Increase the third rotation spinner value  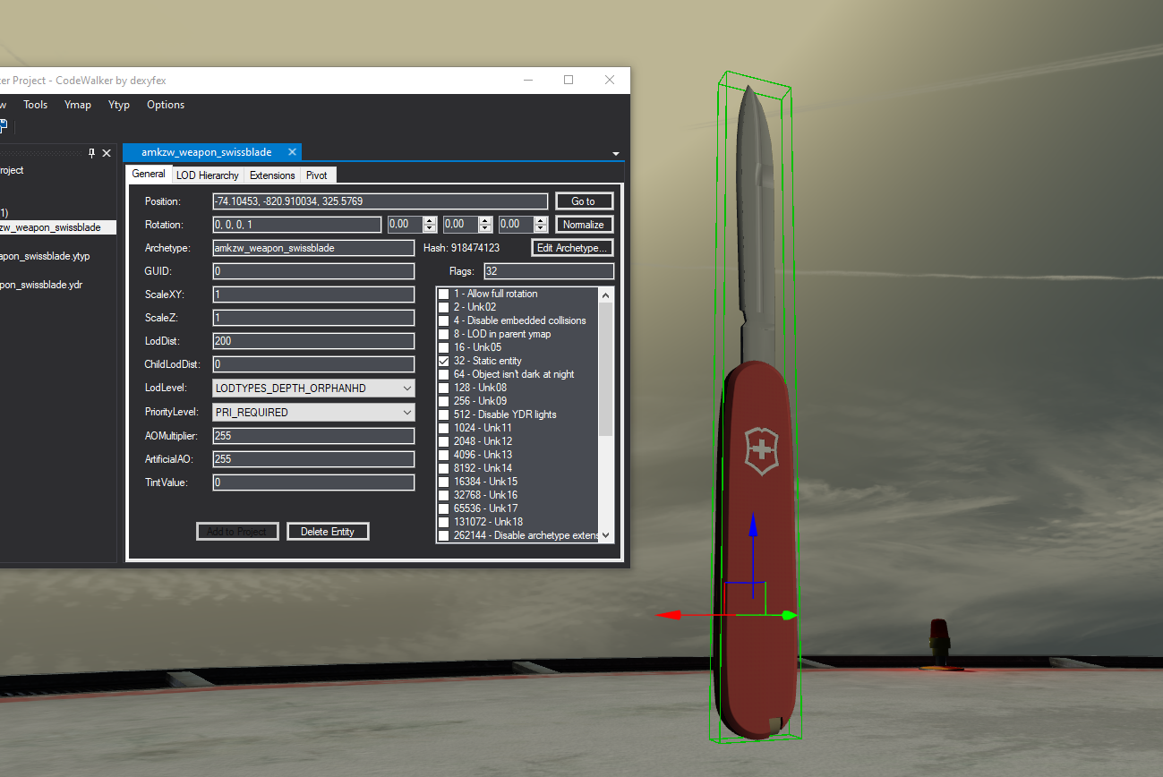point(541,221)
